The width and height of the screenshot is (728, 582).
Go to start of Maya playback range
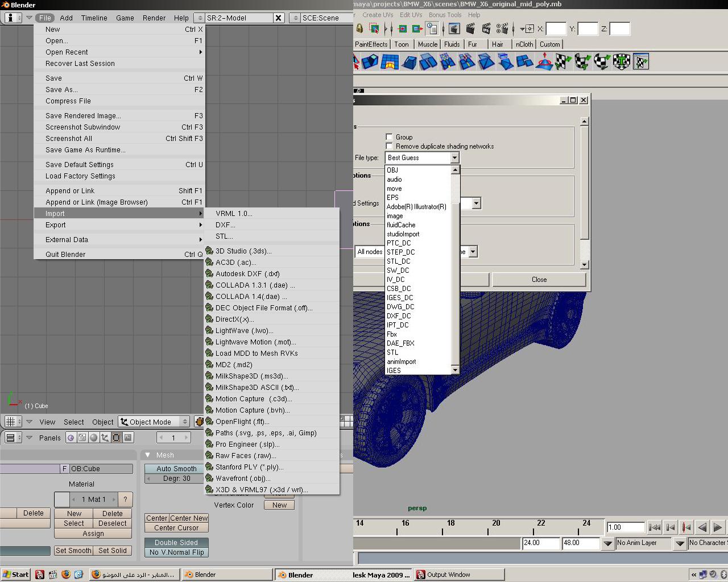pos(655,527)
